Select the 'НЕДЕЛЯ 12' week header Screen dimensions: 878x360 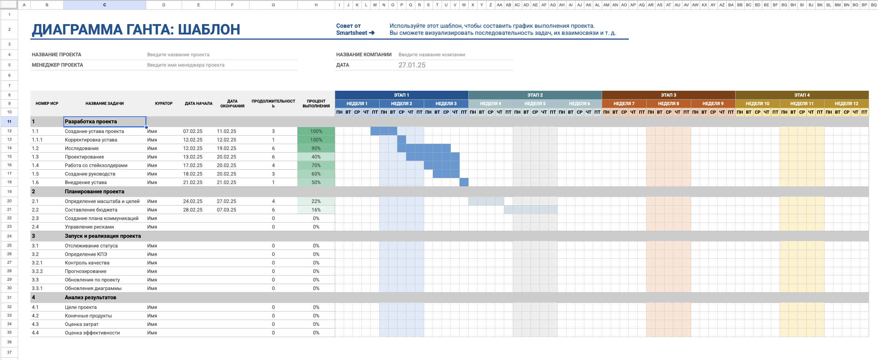846,104
